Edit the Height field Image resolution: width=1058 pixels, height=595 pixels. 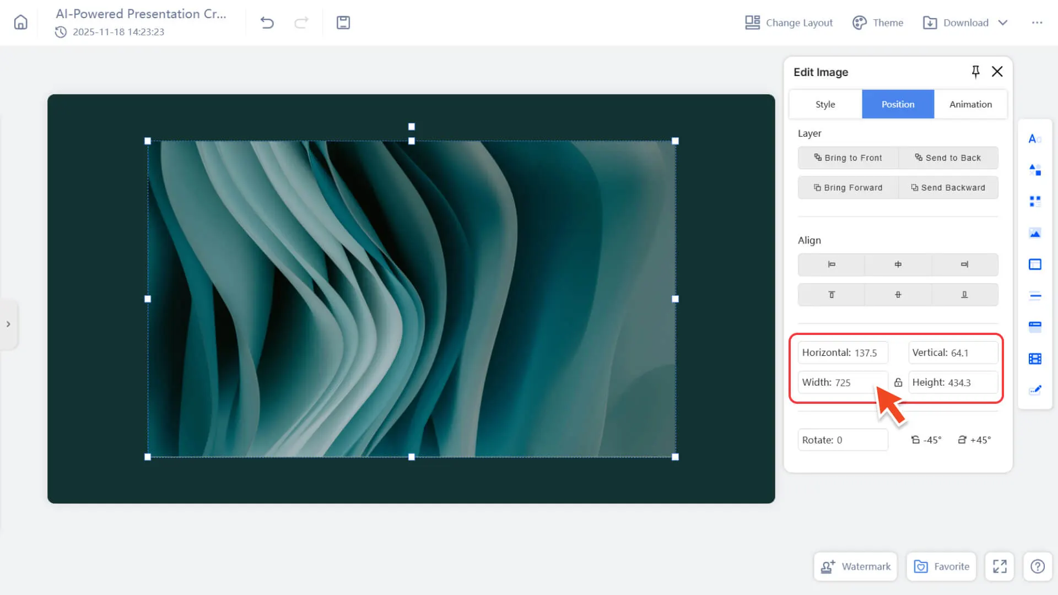[953, 382]
